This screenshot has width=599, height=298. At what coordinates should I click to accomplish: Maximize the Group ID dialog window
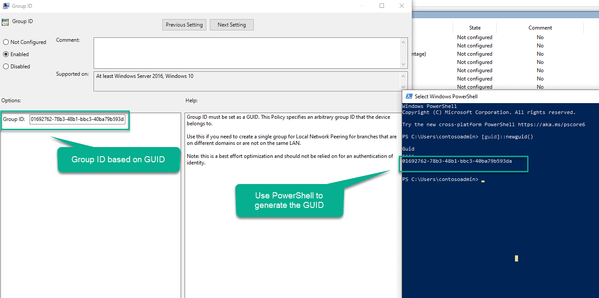tap(382, 6)
